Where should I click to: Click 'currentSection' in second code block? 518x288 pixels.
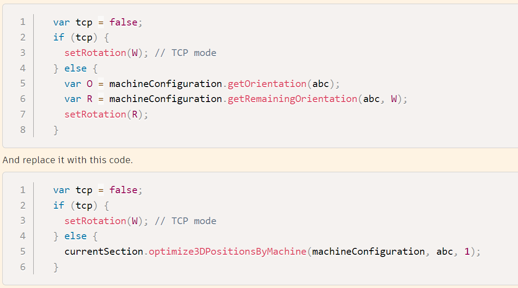point(104,252)
